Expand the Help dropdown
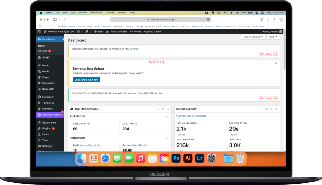 point(273,37)
